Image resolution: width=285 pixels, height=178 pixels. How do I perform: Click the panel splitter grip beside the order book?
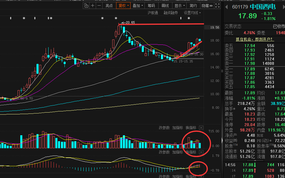pyautogui.click(x=222, y=71)
